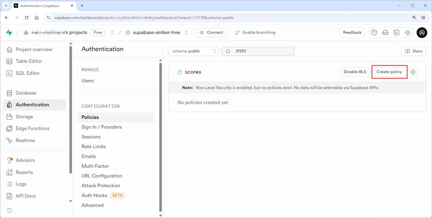Click the Free plan badge
This screenshot has width=432, height=218.
point(98,32)
